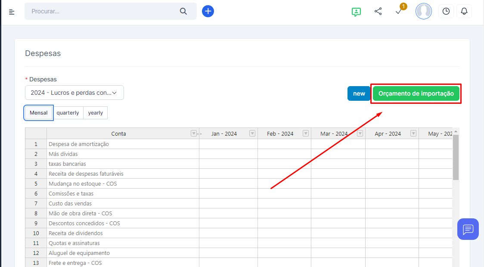Open the Feb - 2024 column filter arrow

[306, 133]
